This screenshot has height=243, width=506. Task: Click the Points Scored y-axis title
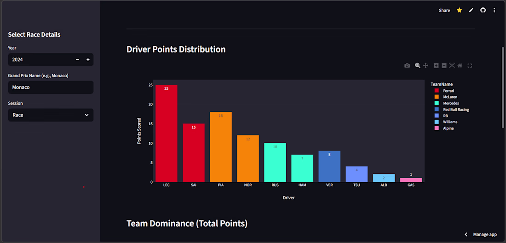139,130
